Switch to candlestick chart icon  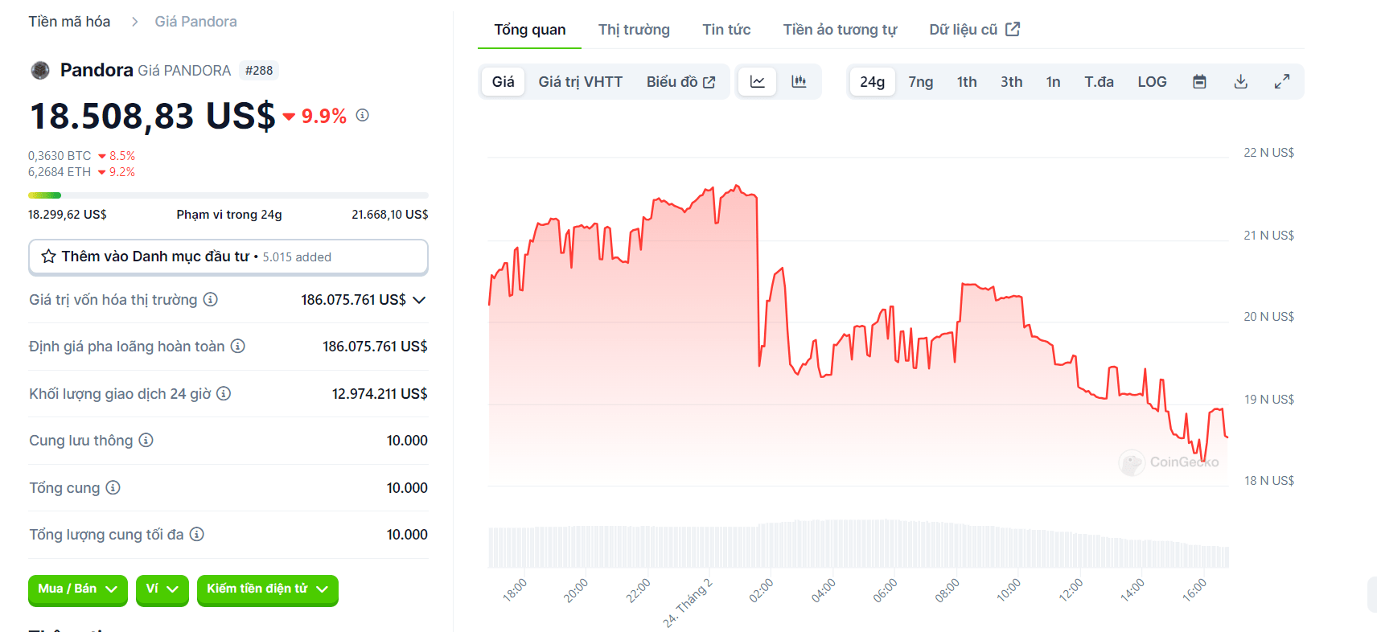[x=799, y=82]
